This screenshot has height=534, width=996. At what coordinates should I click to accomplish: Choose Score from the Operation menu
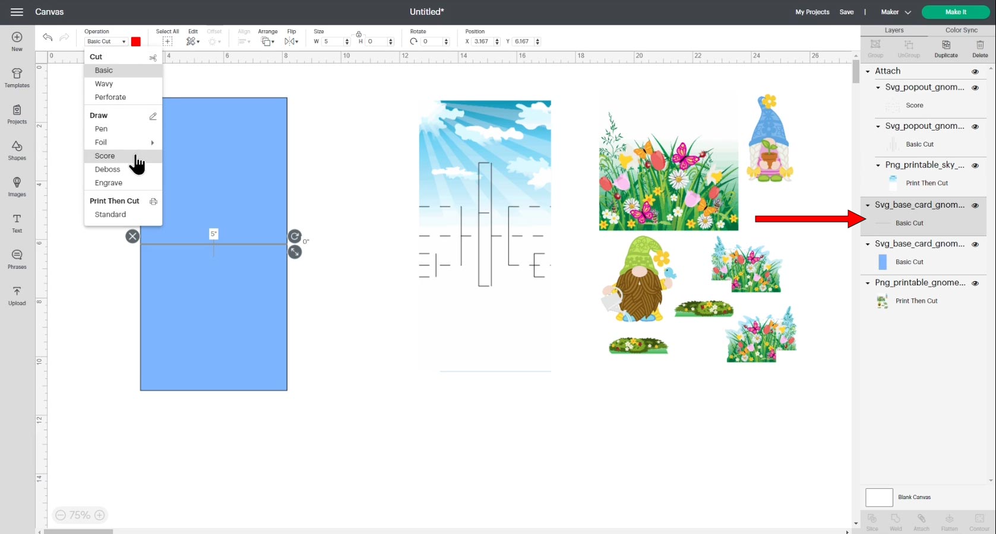tap(105, 156)
